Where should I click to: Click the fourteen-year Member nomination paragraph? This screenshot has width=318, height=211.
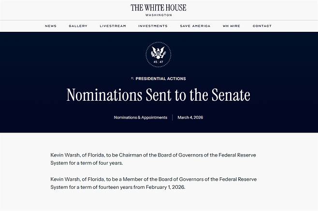[x=154, y=183]
